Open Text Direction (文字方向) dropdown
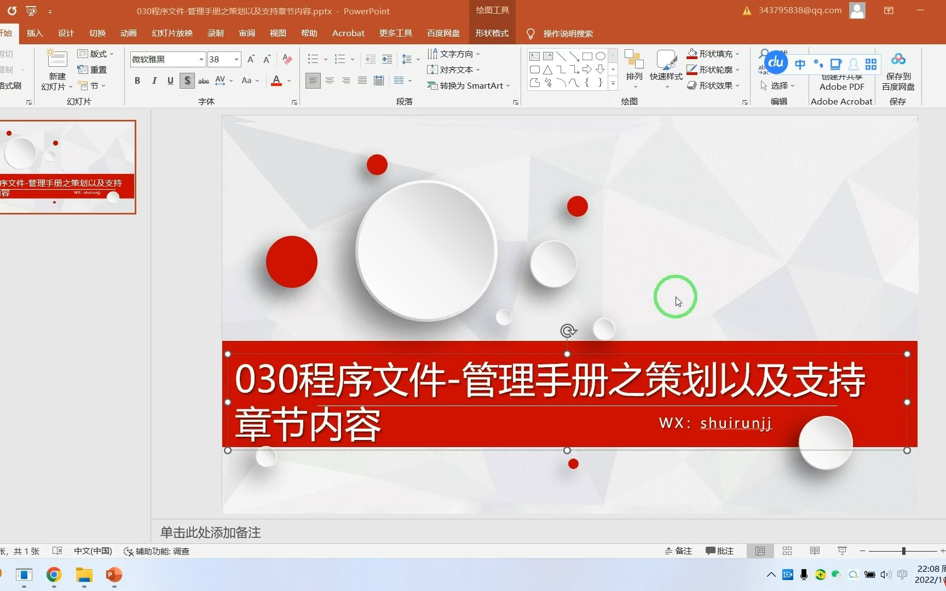The height and width of the screenshot is (591, 946). pos(454,54)
